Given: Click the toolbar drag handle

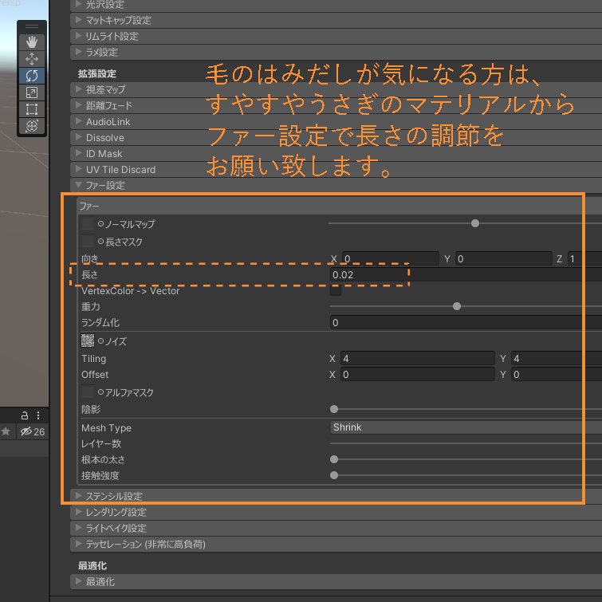Looking at the screenshot, I should [32, 26].
